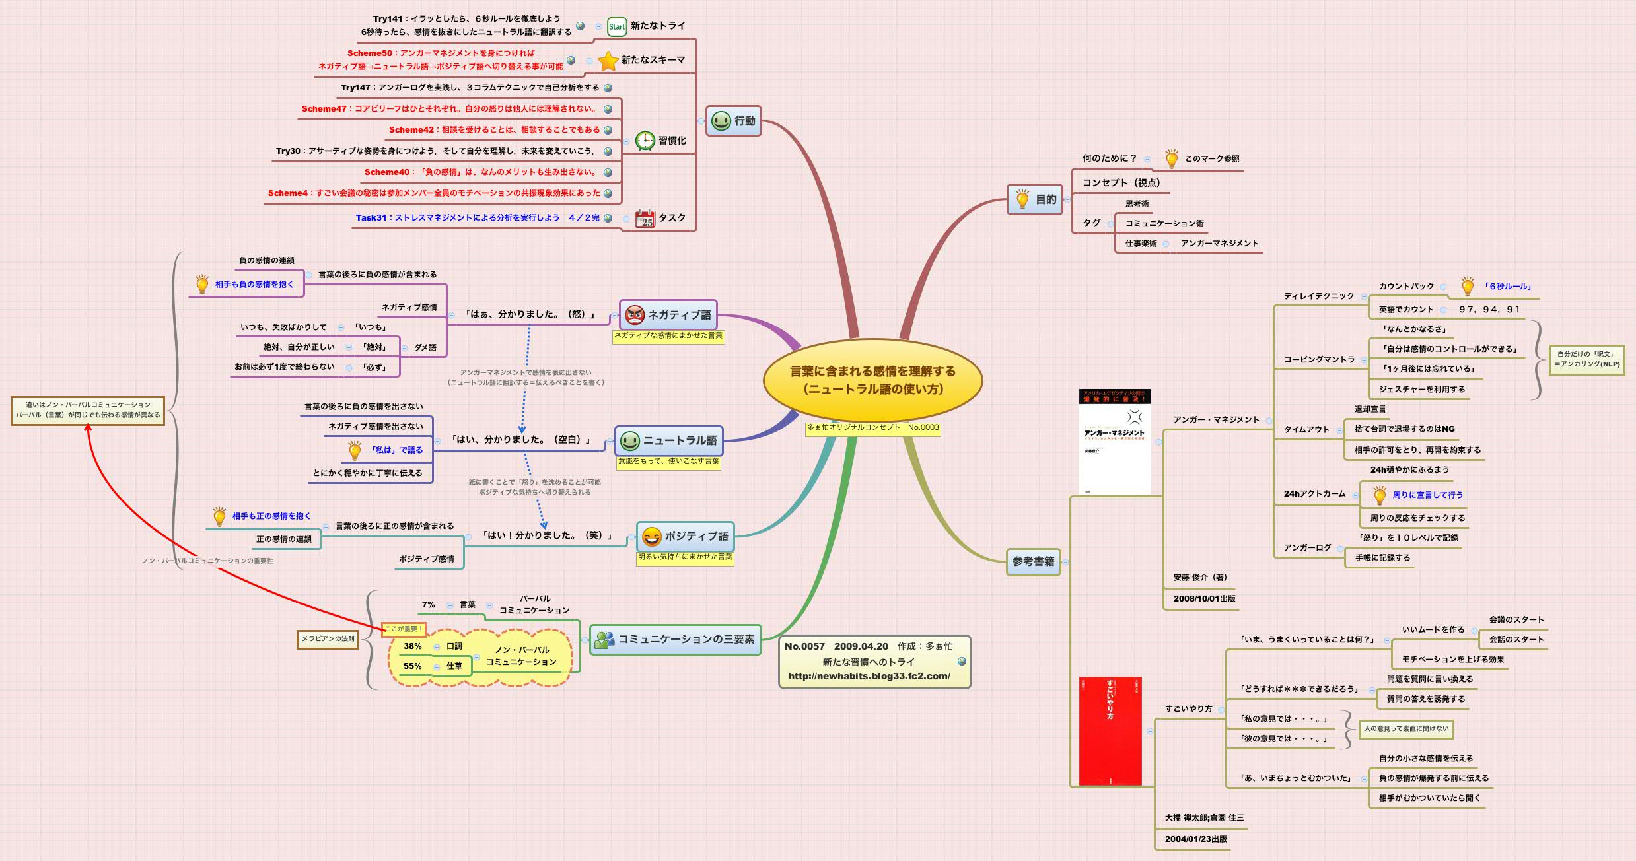The image size is (1636, 861).
Task: Select the star icon on 新たなスキーマ
Action: [610, 61]
